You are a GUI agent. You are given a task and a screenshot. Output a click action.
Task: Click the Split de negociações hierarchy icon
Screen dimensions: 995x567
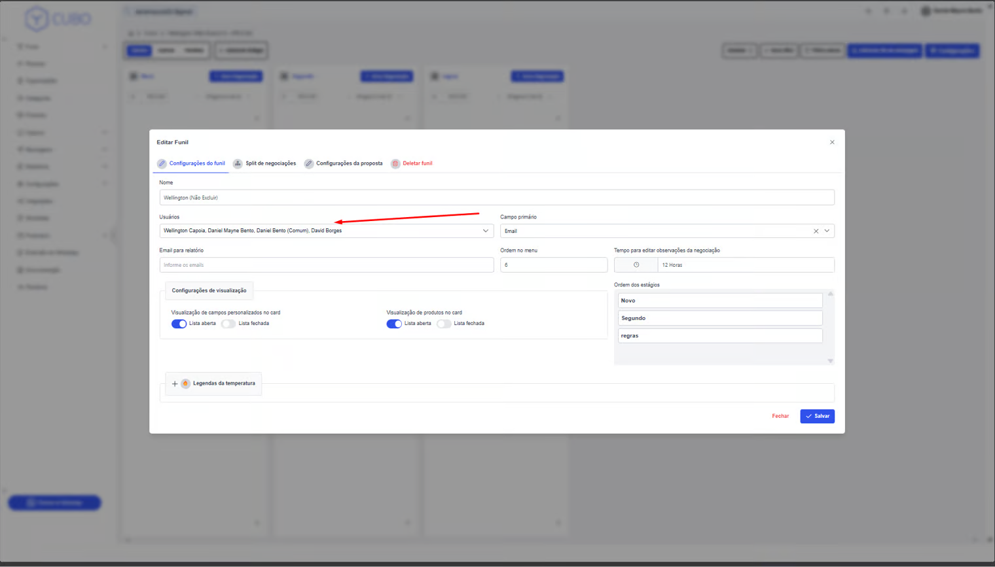tap(238, 163)
